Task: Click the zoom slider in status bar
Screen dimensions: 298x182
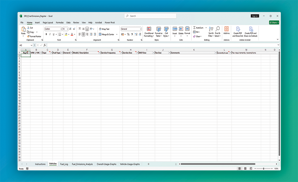Action: (264, 169)
